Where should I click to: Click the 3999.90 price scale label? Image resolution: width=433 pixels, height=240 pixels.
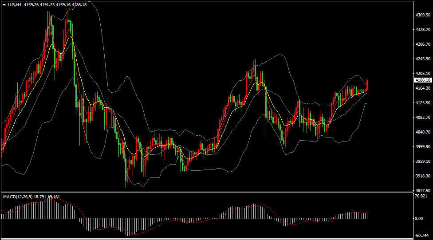[x=423, y=147]
